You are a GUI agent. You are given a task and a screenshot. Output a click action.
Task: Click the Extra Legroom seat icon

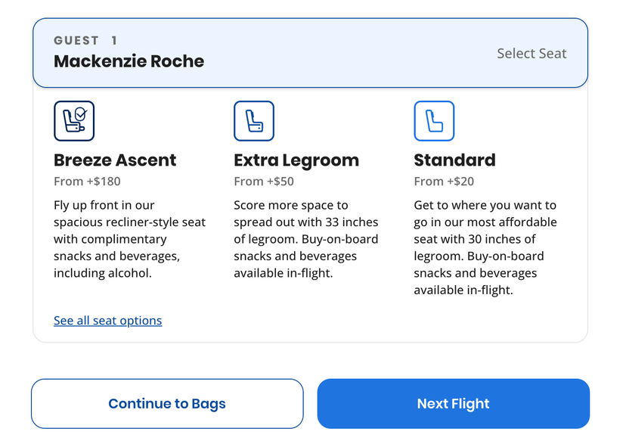click(254, 121)
